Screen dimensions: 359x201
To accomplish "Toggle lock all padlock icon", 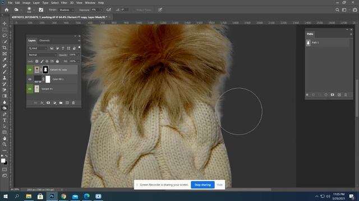I will click(x=57, y=61).
